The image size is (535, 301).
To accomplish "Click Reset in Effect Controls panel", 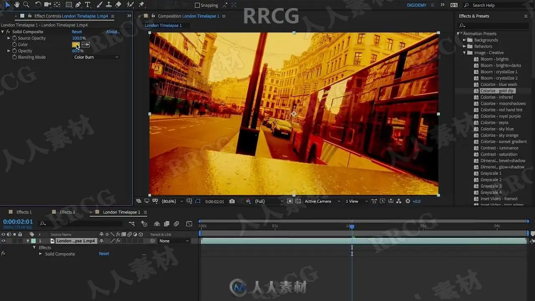I will tap(77, 32).
